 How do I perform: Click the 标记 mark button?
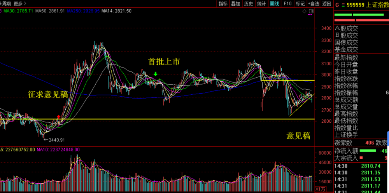pyautogui.click(x=300, y=3)
